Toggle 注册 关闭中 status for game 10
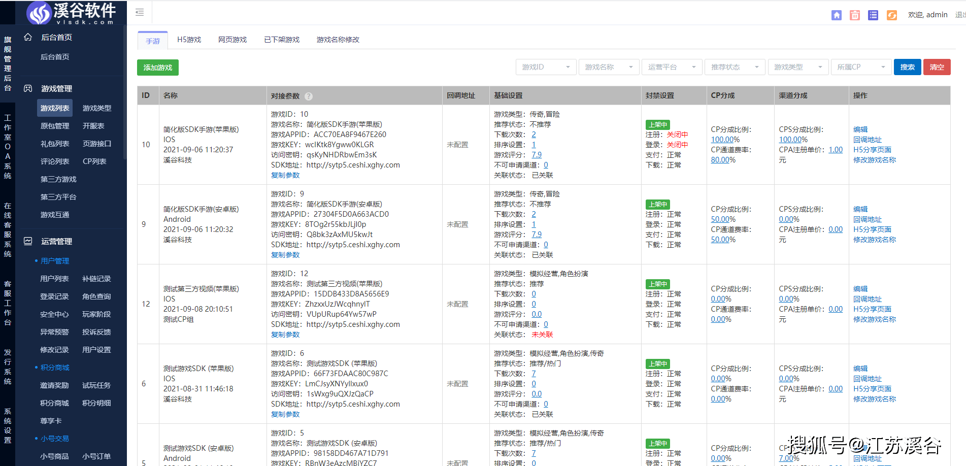Viewport: 966px width, 466px height. tap(677, 135)
